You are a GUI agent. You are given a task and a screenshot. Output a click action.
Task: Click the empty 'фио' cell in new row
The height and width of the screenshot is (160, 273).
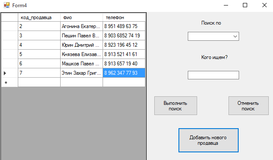tap(81, 82)
